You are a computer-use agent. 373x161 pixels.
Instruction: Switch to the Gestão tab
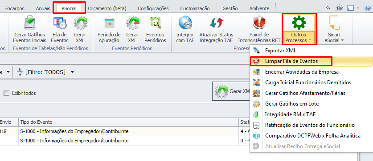point(230,8)
